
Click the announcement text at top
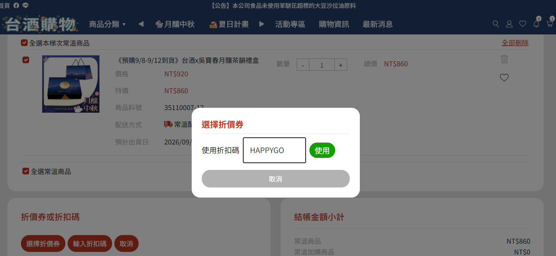pyautogui.click(x=283, y=6)
